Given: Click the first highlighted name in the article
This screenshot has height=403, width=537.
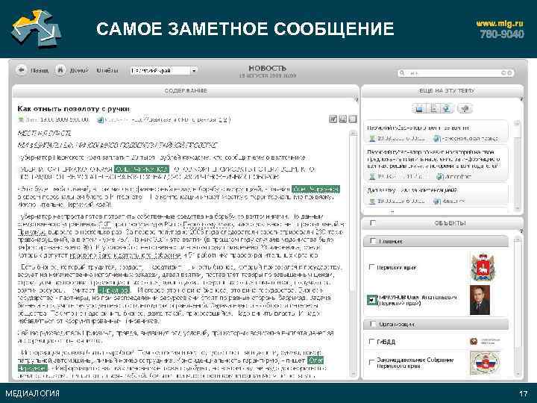Looking at the screenshot, I should pos(142,169).
